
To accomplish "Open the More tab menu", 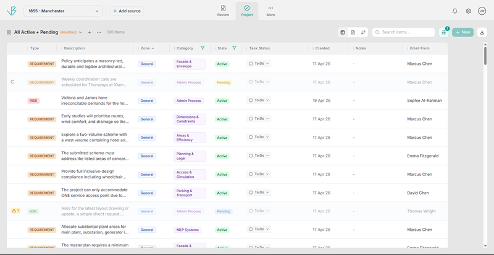I will pyautogui.click(x=270, y=11).
